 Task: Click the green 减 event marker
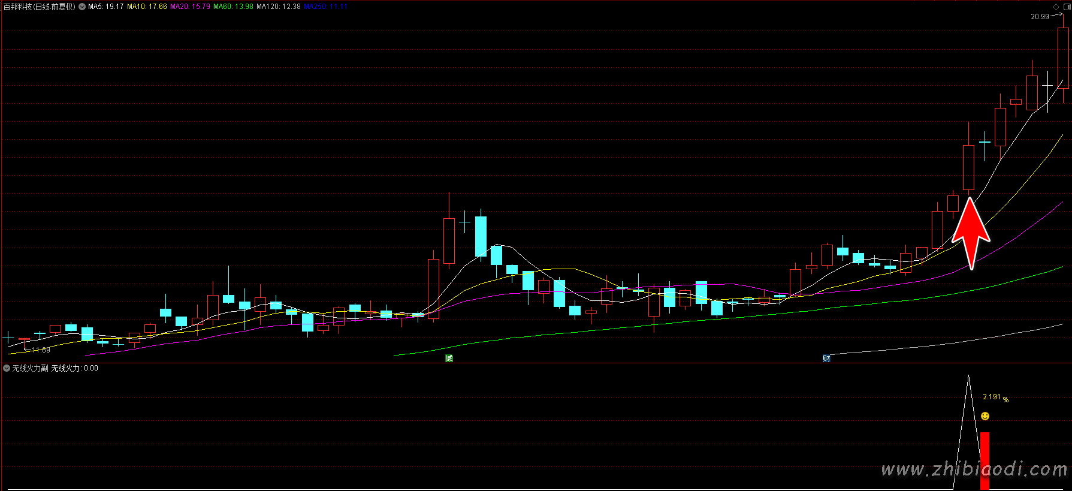[449, 358]
